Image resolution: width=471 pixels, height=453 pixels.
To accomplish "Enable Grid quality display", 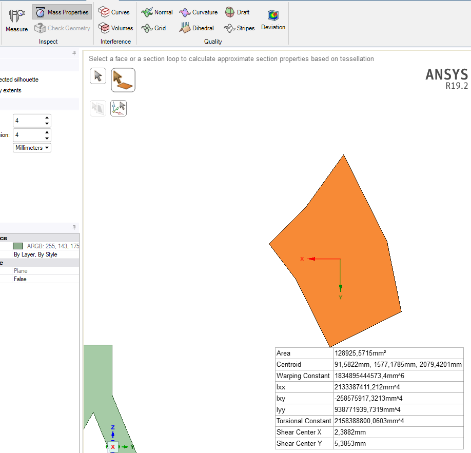I will pyautogui.click(x=154, y=28).
